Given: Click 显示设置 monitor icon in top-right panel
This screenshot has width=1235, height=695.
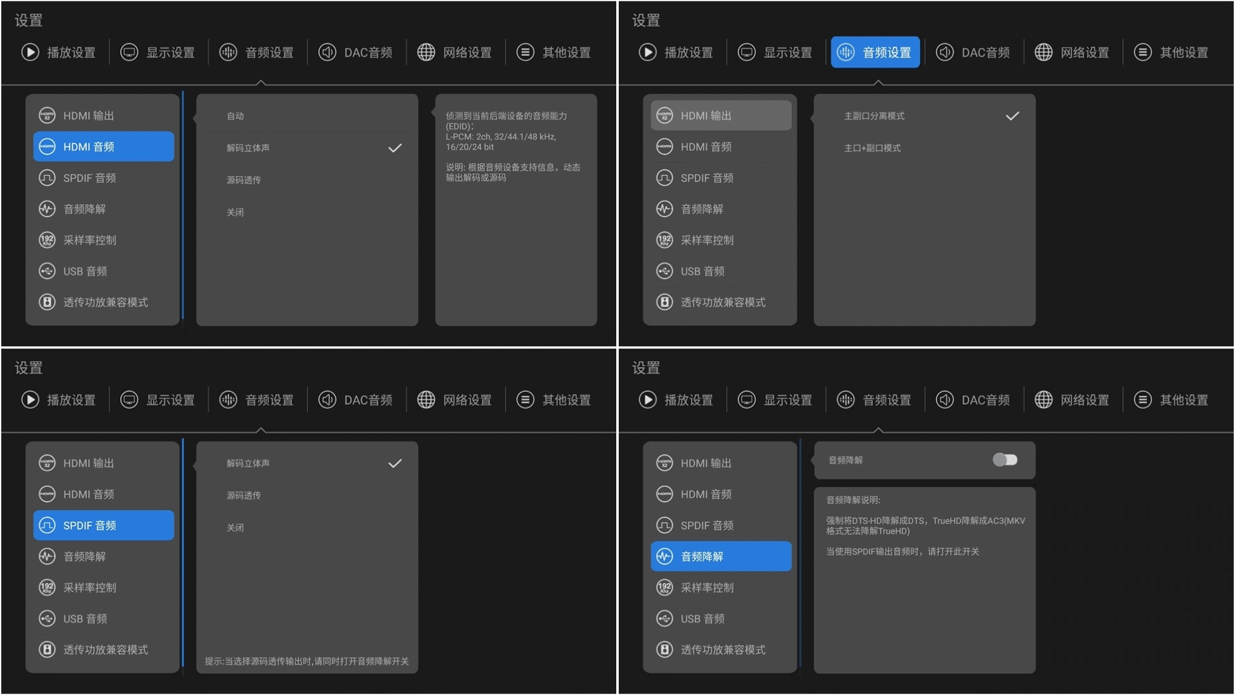Looking at the screenshot, I should [x=747, y=52].
